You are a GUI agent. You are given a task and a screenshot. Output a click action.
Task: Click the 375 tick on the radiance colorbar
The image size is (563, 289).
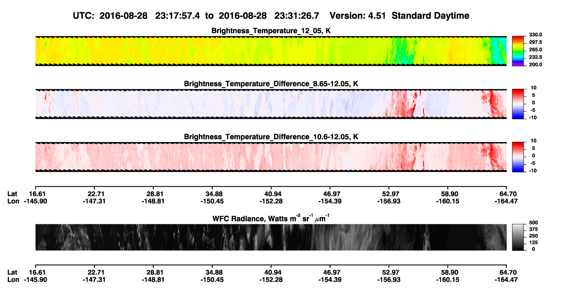tap(534, 230)
